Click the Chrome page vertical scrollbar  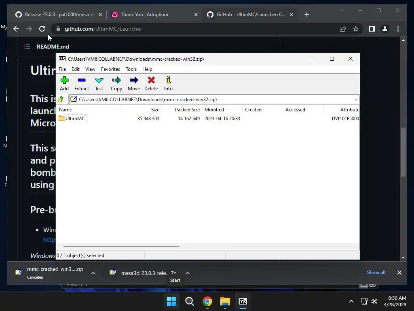click(403, 152)
